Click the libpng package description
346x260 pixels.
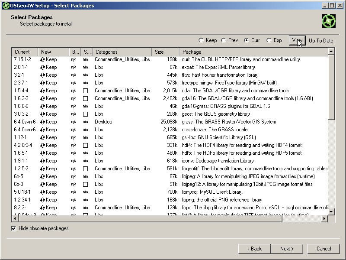click(222, 200)
